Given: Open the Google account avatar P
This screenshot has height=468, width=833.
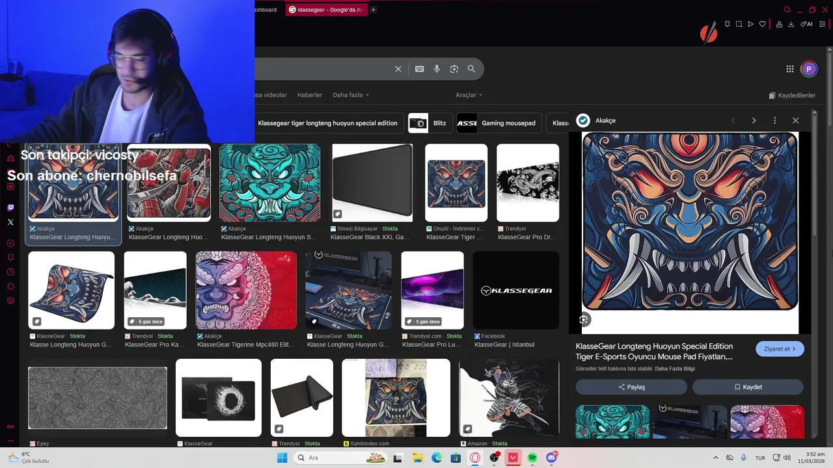Looking at the screenshot, I should click(809, 69).
